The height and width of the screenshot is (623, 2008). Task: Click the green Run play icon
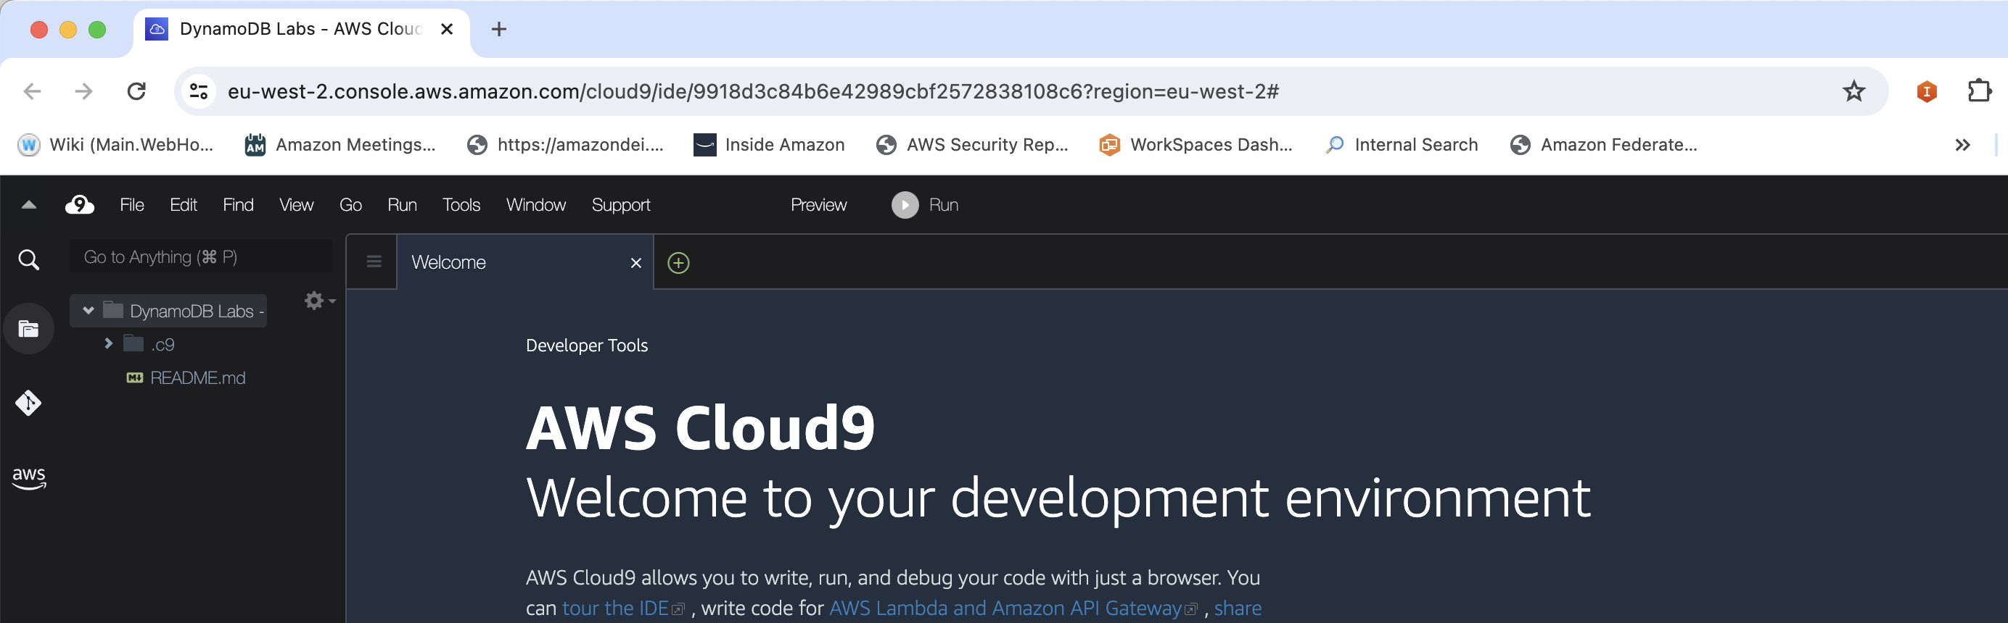tap(905, 205)
